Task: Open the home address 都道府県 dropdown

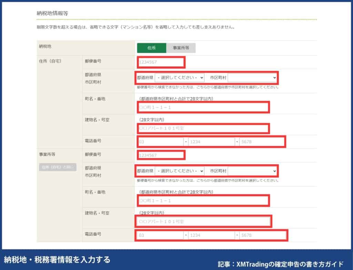Action: 179,77
